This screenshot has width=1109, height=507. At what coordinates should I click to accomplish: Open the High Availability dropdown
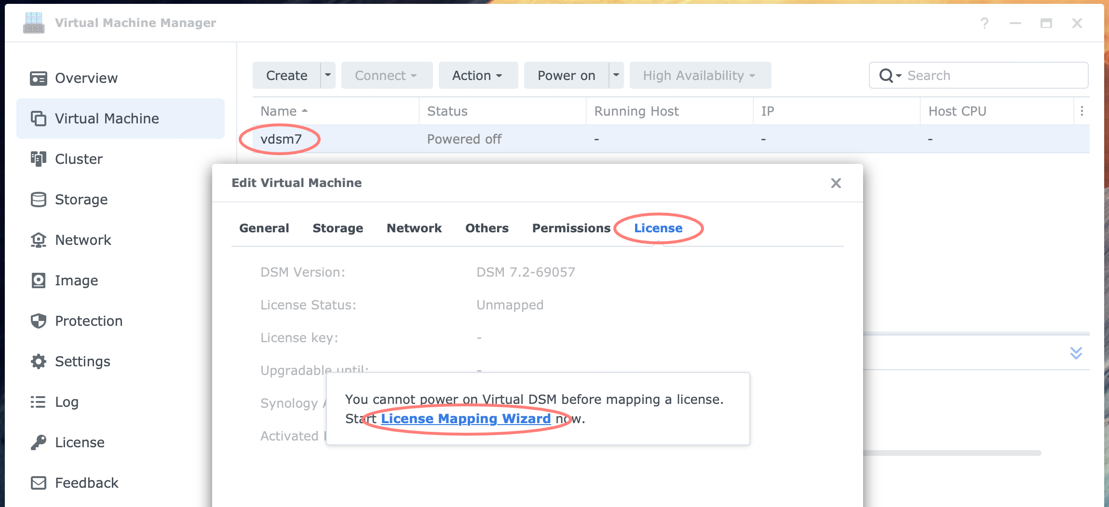700,75
